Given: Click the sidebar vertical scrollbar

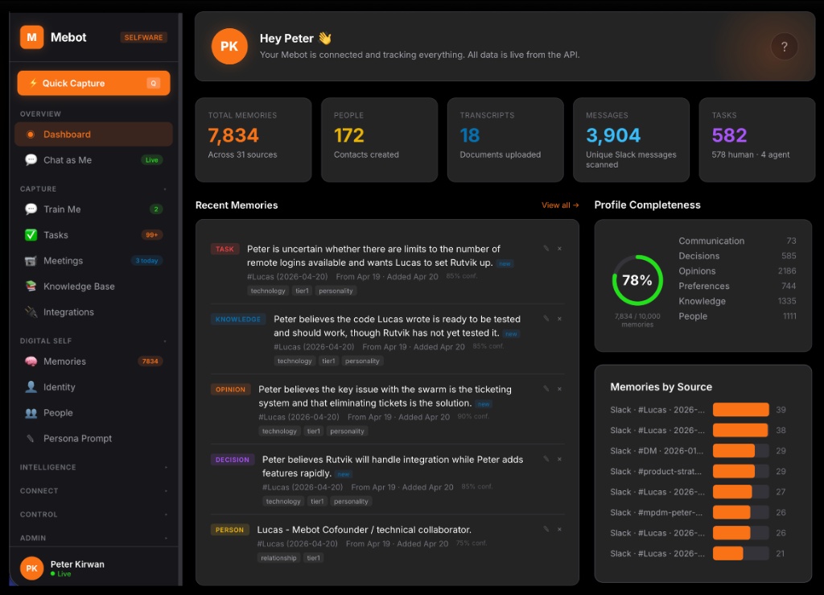Looking at the screenshot, I should click(180, 299).
